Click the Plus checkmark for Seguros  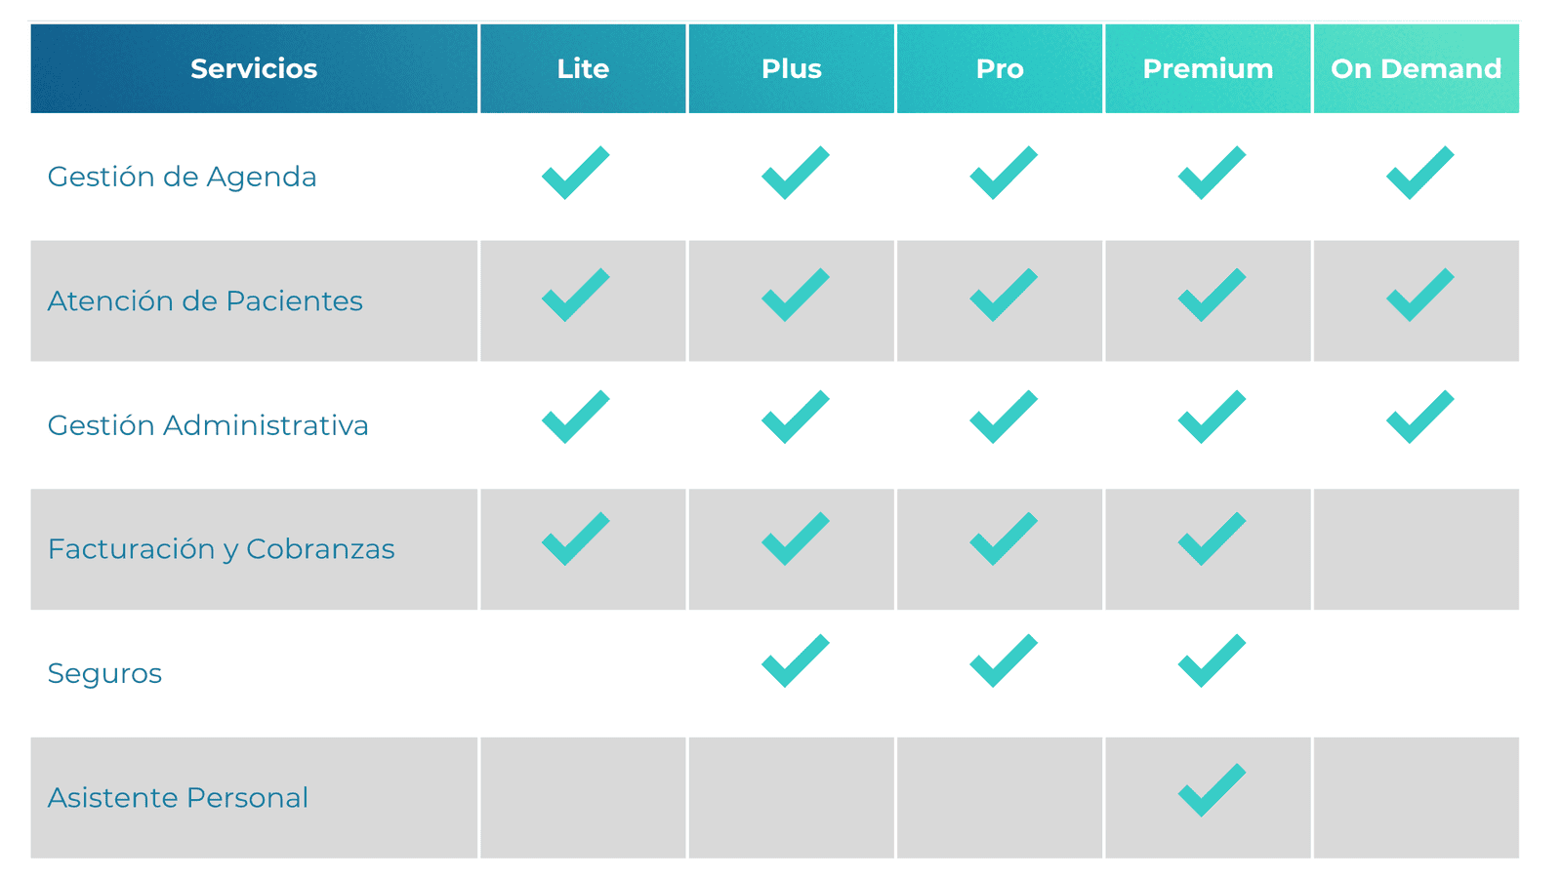click(x=795, y=661)
